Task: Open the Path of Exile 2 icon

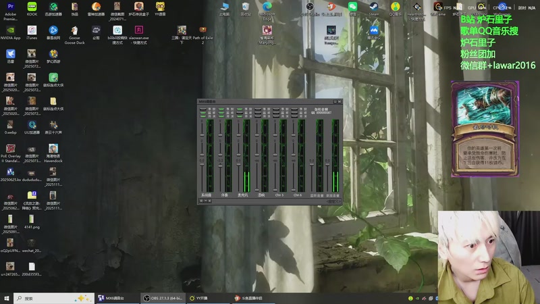Action: pyautogui.click(x=203, y=35)
